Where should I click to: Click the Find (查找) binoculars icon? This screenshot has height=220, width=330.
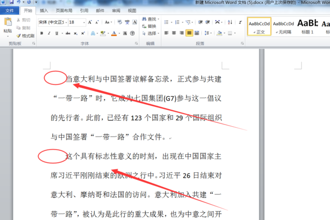click(144, 19)
